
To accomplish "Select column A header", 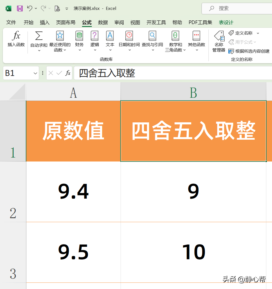I will click(73, 92).
